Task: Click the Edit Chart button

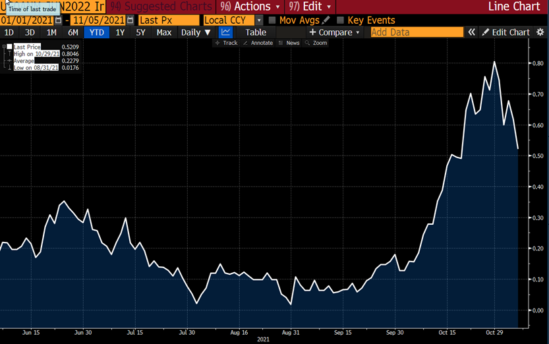Action: pyautogui.click(x=506, y=32)
